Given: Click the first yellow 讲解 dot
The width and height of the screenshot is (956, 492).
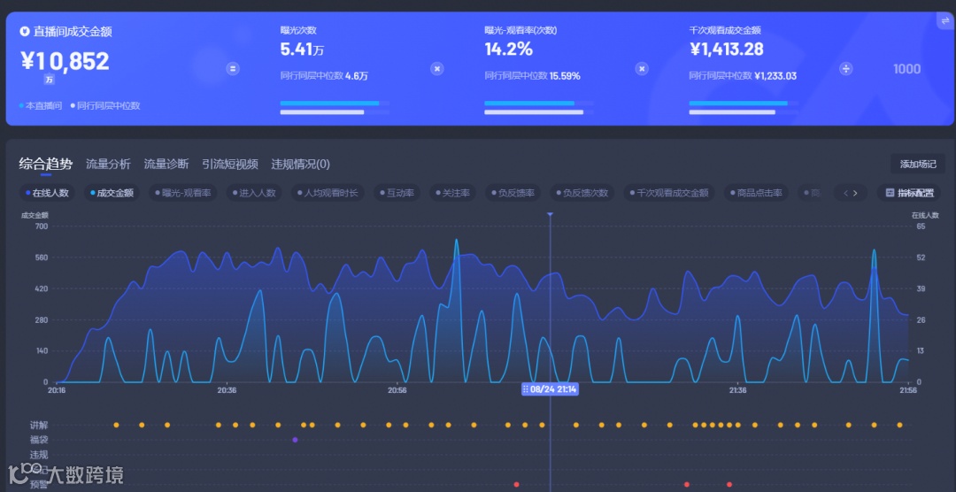Looking at the screenshot, I should coord(117,425).
